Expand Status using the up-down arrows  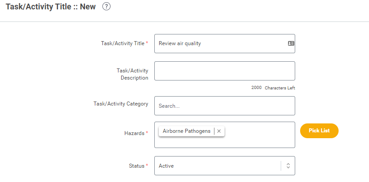pyautogui.click(x=288, y=166)
